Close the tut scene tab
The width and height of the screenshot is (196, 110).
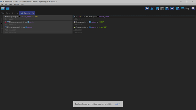[x=18, y=13]
